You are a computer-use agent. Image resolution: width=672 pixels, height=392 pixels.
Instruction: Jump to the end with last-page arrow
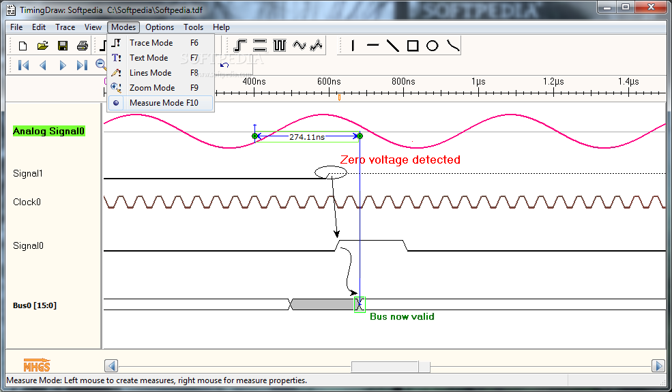[x=82, y=65]
